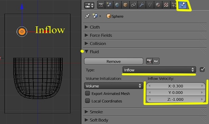
Task: Grab the Force Fields panel drag handle
Action: click(204, 35)
